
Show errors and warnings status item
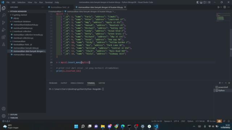(x=6, y=121)
